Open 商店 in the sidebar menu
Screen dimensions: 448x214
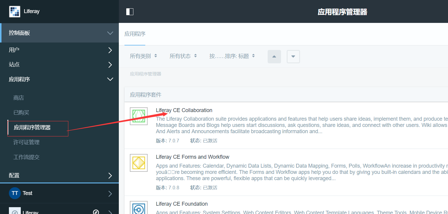[18, 98]
